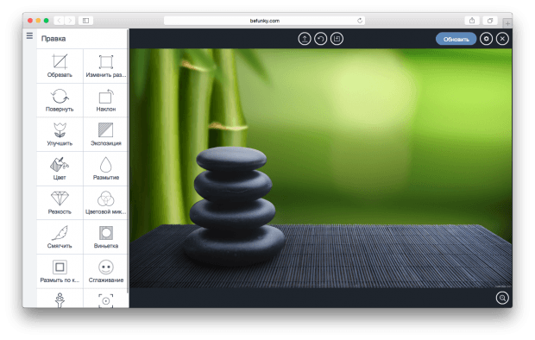535x340 pixels.
Task: Choose the Повернуть rotate tool
Action: 60,100
